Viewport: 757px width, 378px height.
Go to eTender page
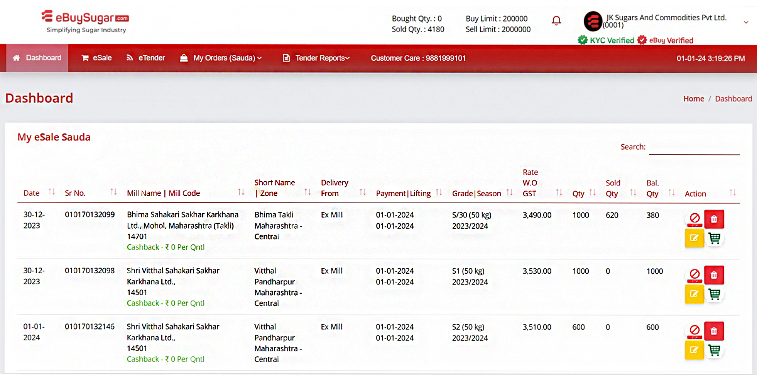coord(146,58)
